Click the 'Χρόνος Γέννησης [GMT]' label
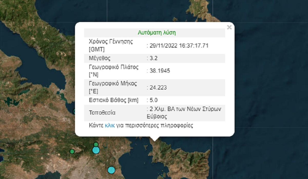 pos(111,46)
